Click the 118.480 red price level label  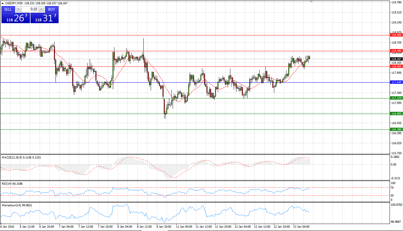point(396,51)
